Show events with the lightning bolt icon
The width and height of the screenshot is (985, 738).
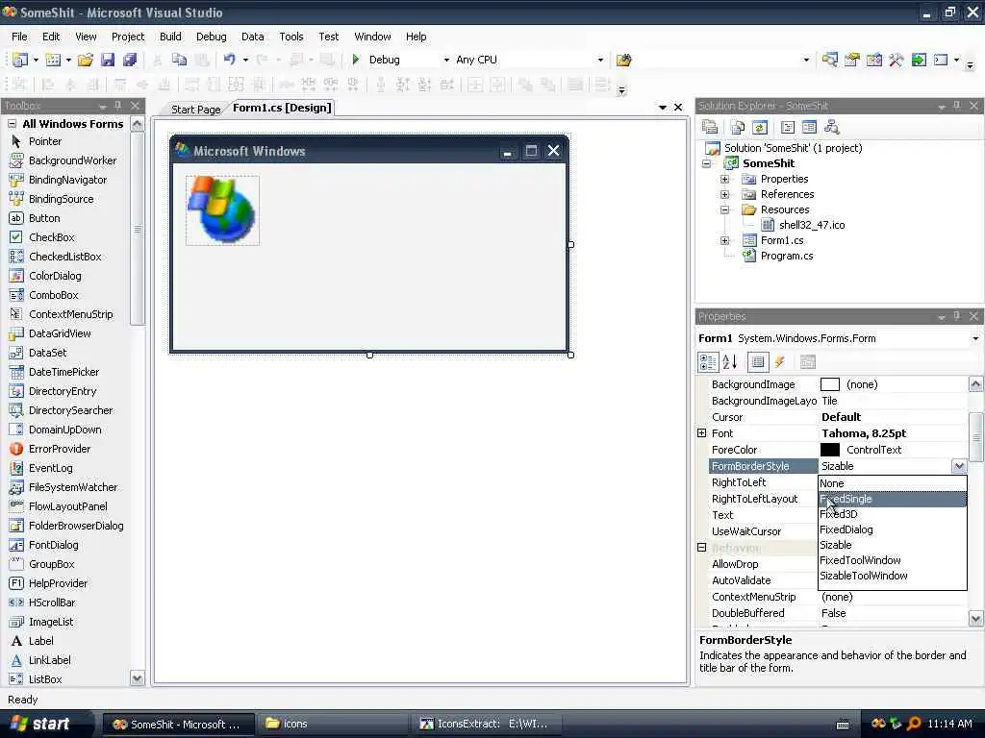coord(779,362)
